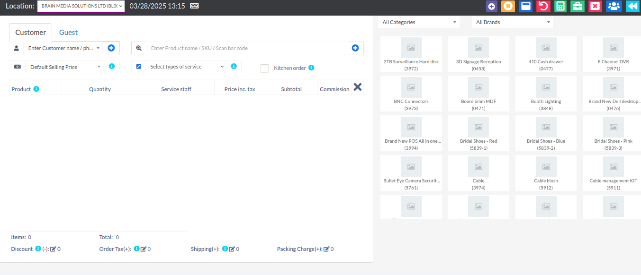The height and width of the screenshot is (275, 641).
Task: Open the Select types of service dropdown
Action: click(x=186, y=67)
